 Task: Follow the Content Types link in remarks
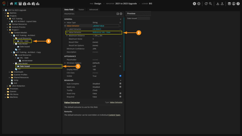(114, 115)
